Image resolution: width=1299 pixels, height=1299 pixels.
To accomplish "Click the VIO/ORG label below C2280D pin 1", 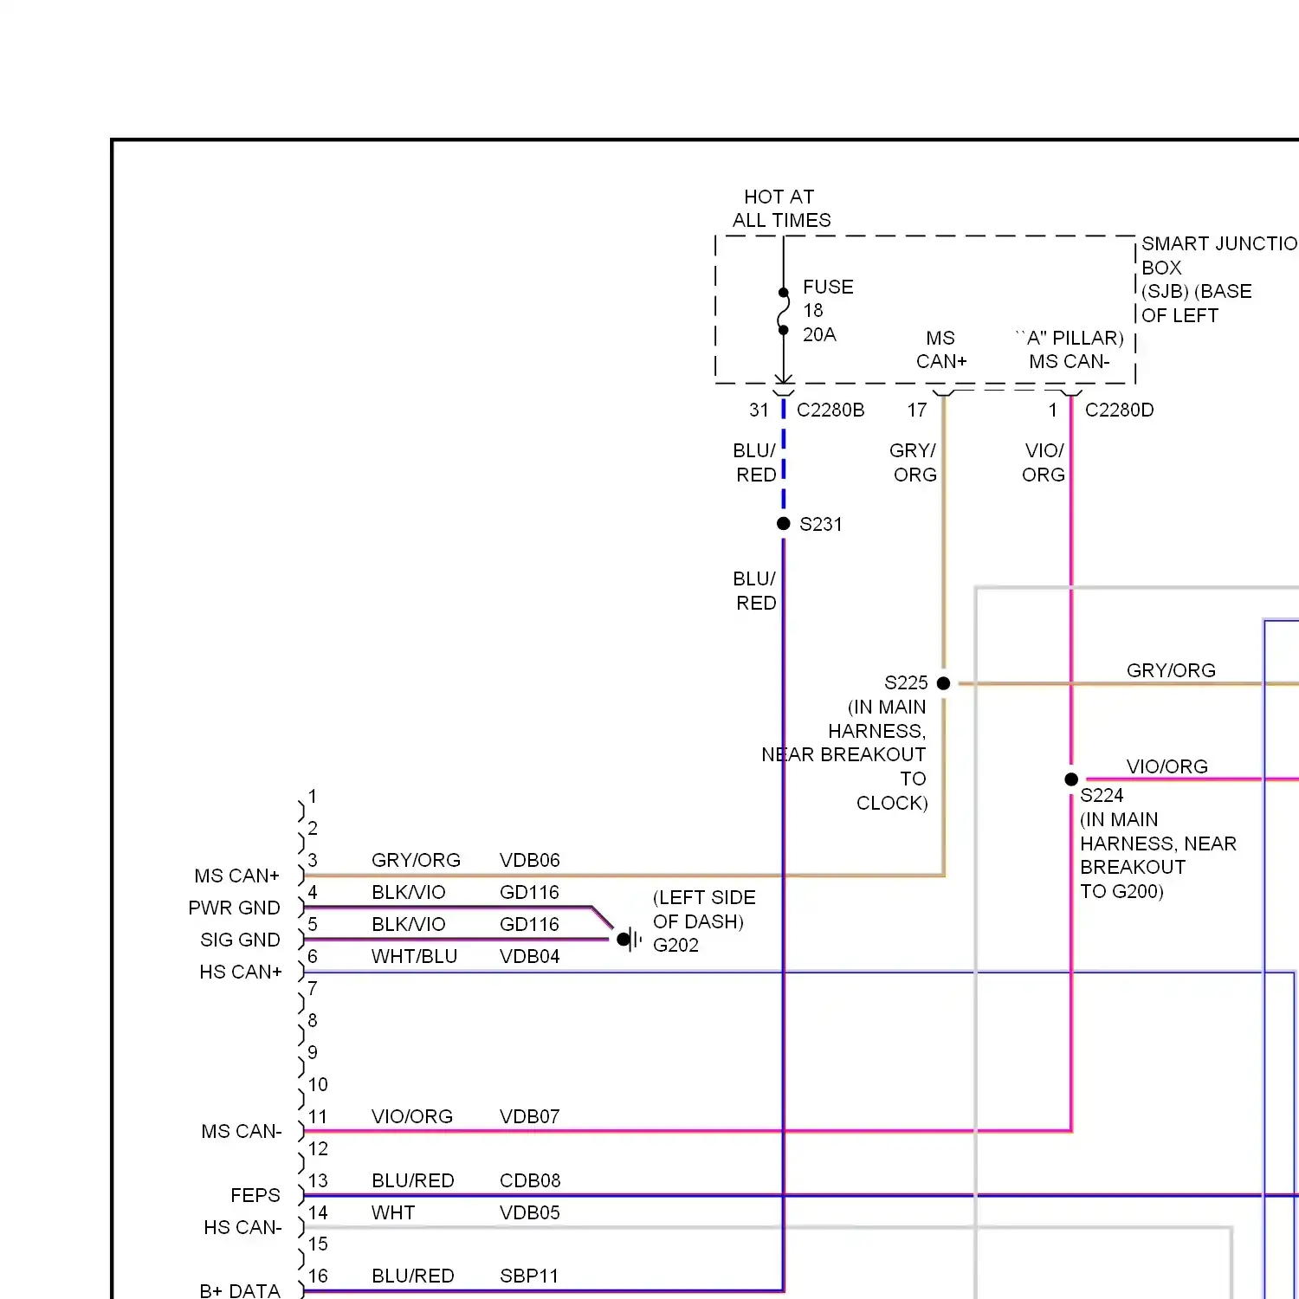I will [x=1044, y=462].
